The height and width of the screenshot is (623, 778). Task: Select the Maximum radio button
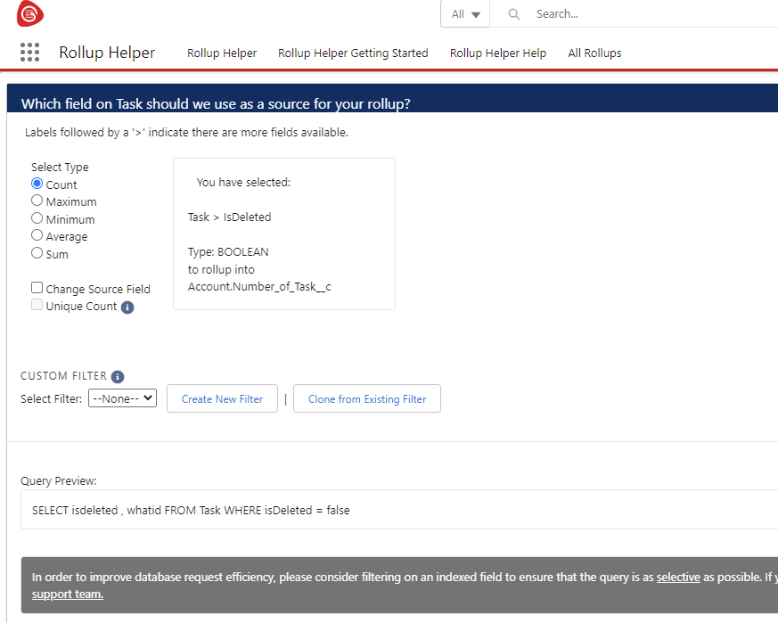tap(37, 201)
